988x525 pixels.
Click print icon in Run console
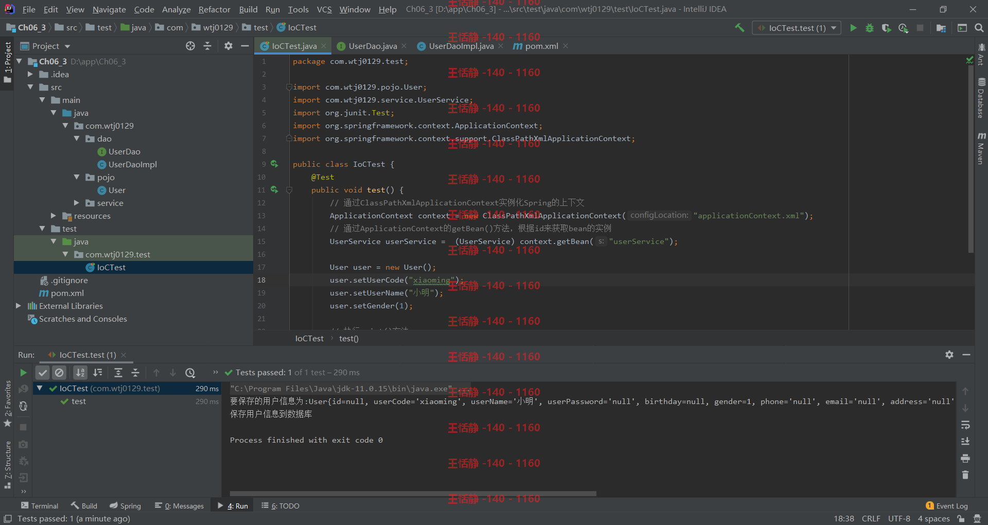tap(965, 458)
